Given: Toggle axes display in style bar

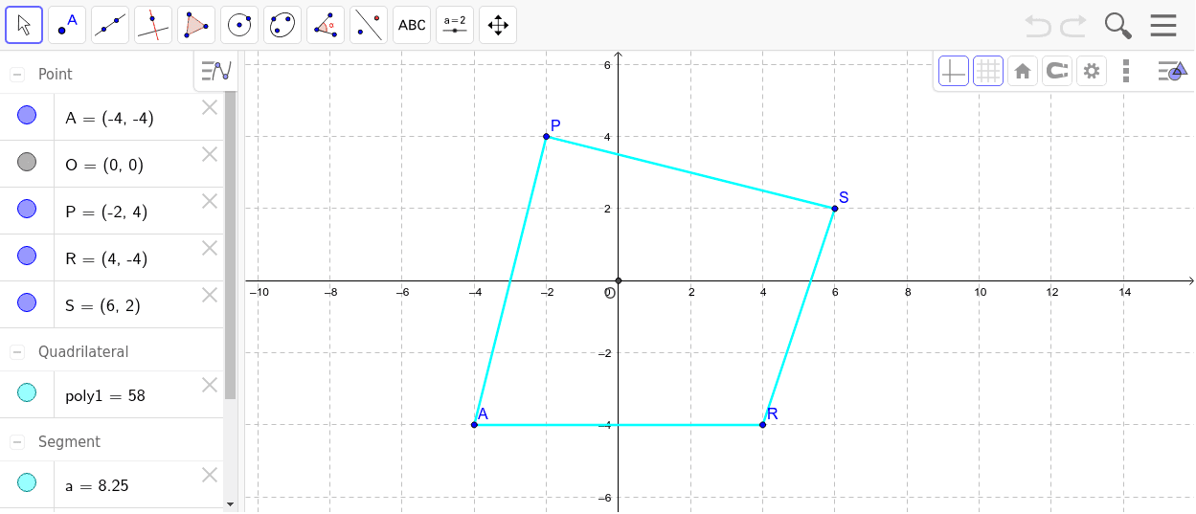Looking at the screenshot, I should click(x=954, y=71).
